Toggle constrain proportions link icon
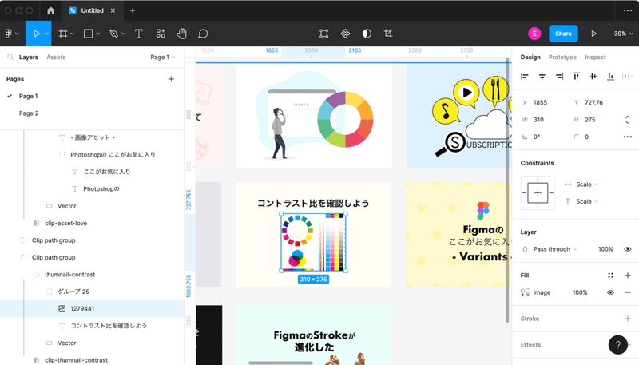The image size is (639, 365). click(x=628, y=119)
